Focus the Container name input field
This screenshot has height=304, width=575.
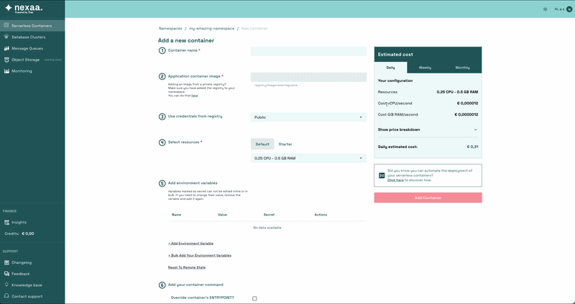308,51
